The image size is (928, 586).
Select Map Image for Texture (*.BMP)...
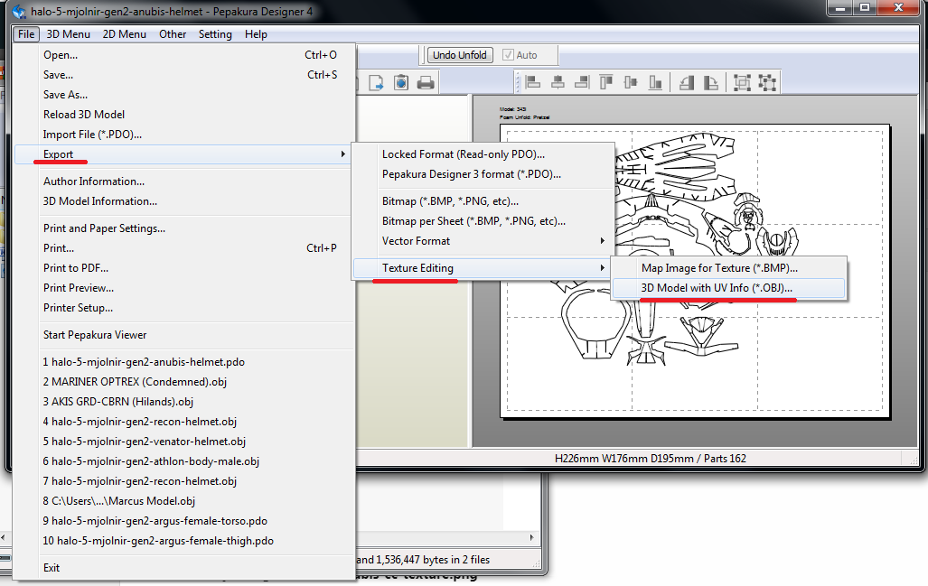728,268
